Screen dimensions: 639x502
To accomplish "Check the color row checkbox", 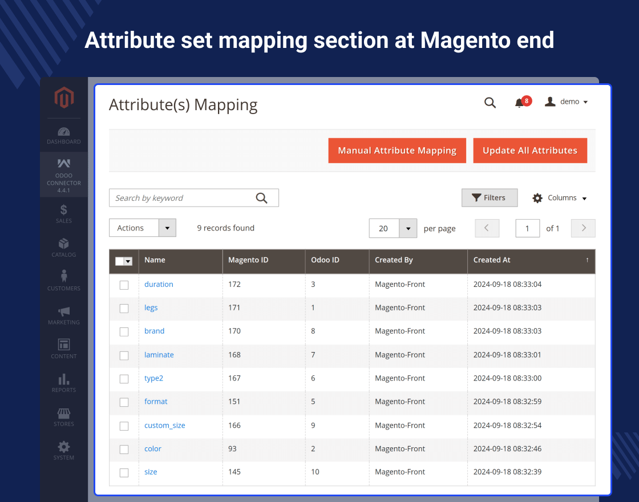I will (x=124, y=449).
